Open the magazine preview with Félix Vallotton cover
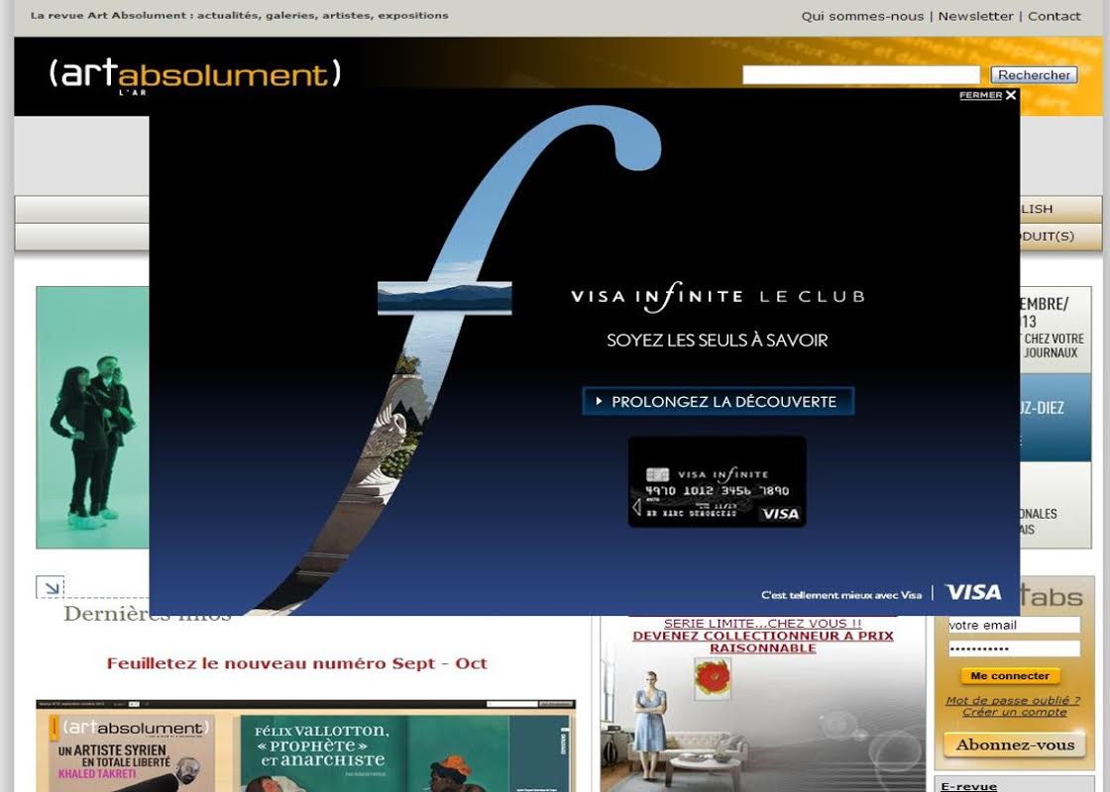 (x=306, y=746)
